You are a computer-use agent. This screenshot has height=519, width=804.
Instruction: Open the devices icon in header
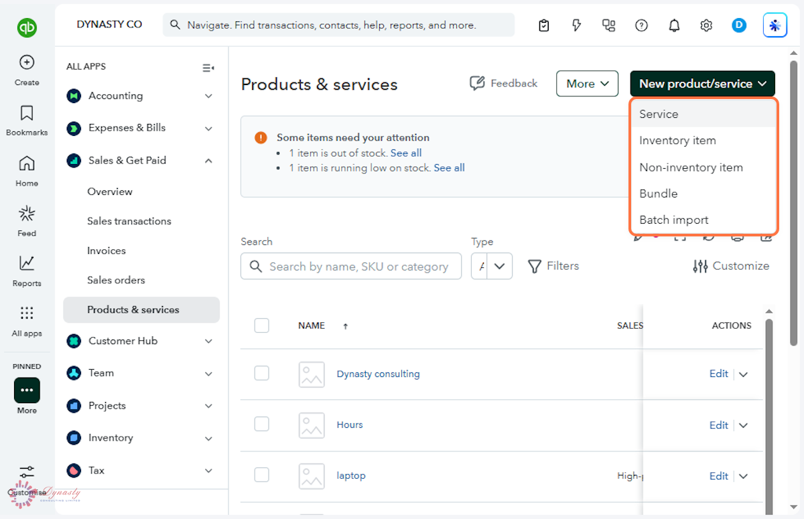click(608, 25)
